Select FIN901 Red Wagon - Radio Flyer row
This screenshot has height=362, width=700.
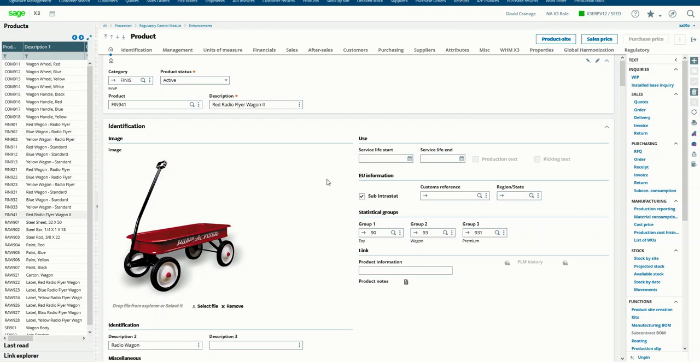pos(44,124)
